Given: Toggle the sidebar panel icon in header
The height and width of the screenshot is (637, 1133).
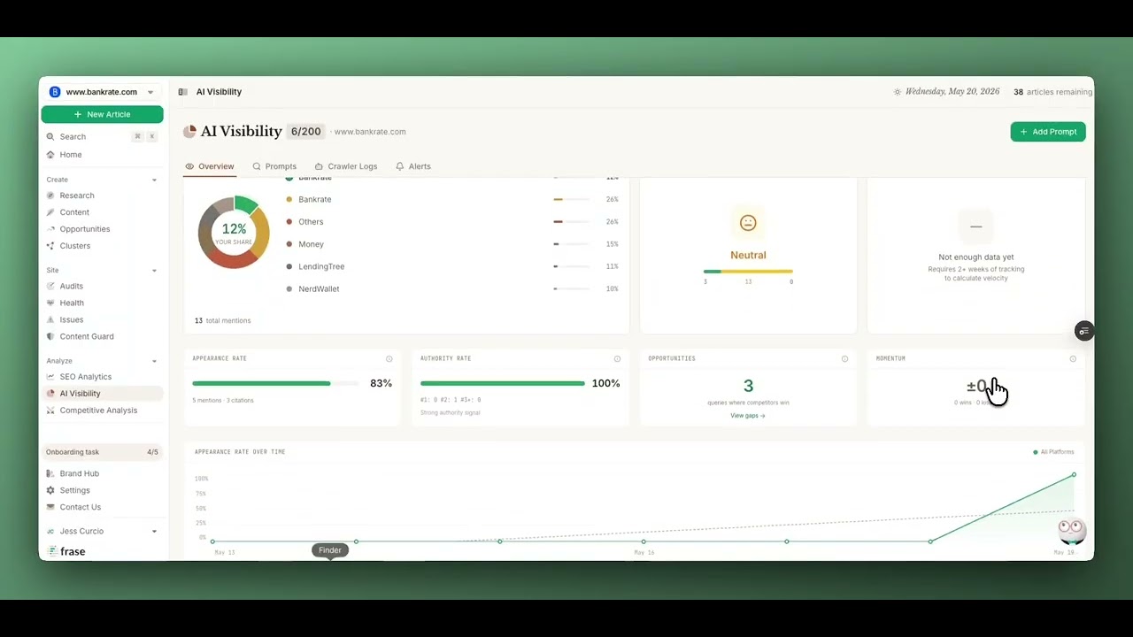Looking at the screenshot, I should [x=183, y=92].
